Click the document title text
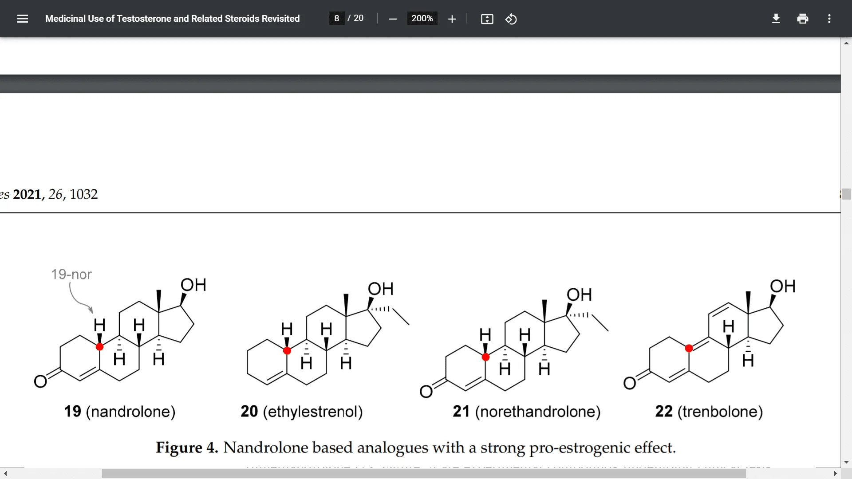 [x=172, y=19]
